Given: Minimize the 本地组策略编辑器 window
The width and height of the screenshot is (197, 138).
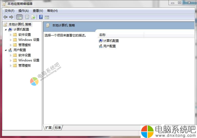Looking at the screenshot, I should (x=173, y=3).
